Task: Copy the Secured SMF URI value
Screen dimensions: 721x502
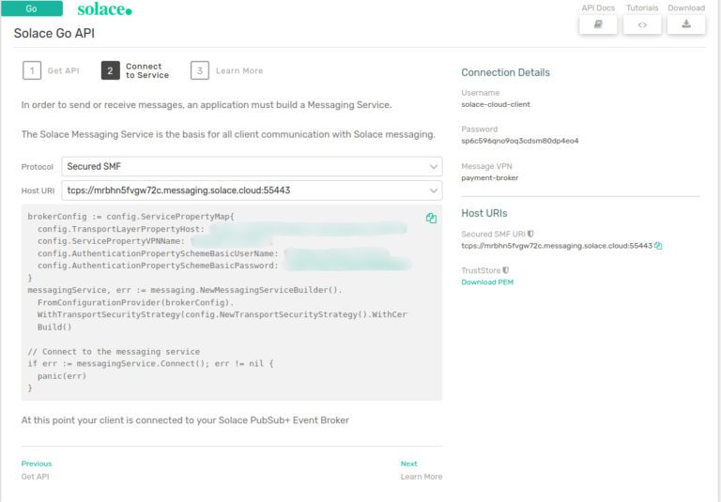Action: (658, 246)
